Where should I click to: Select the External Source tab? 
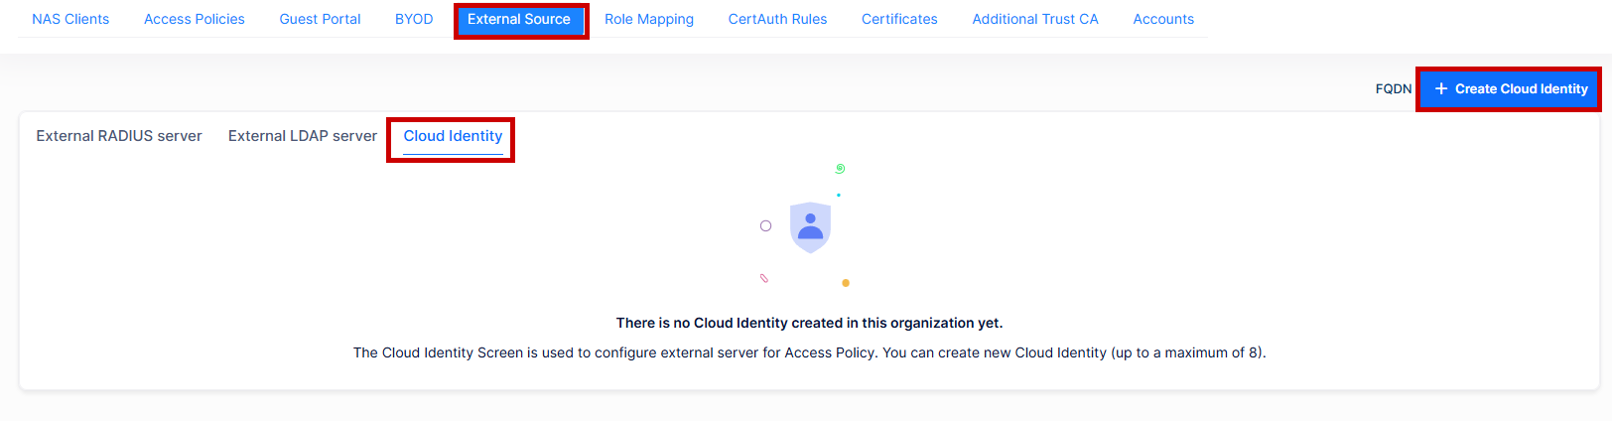(519, 19)
